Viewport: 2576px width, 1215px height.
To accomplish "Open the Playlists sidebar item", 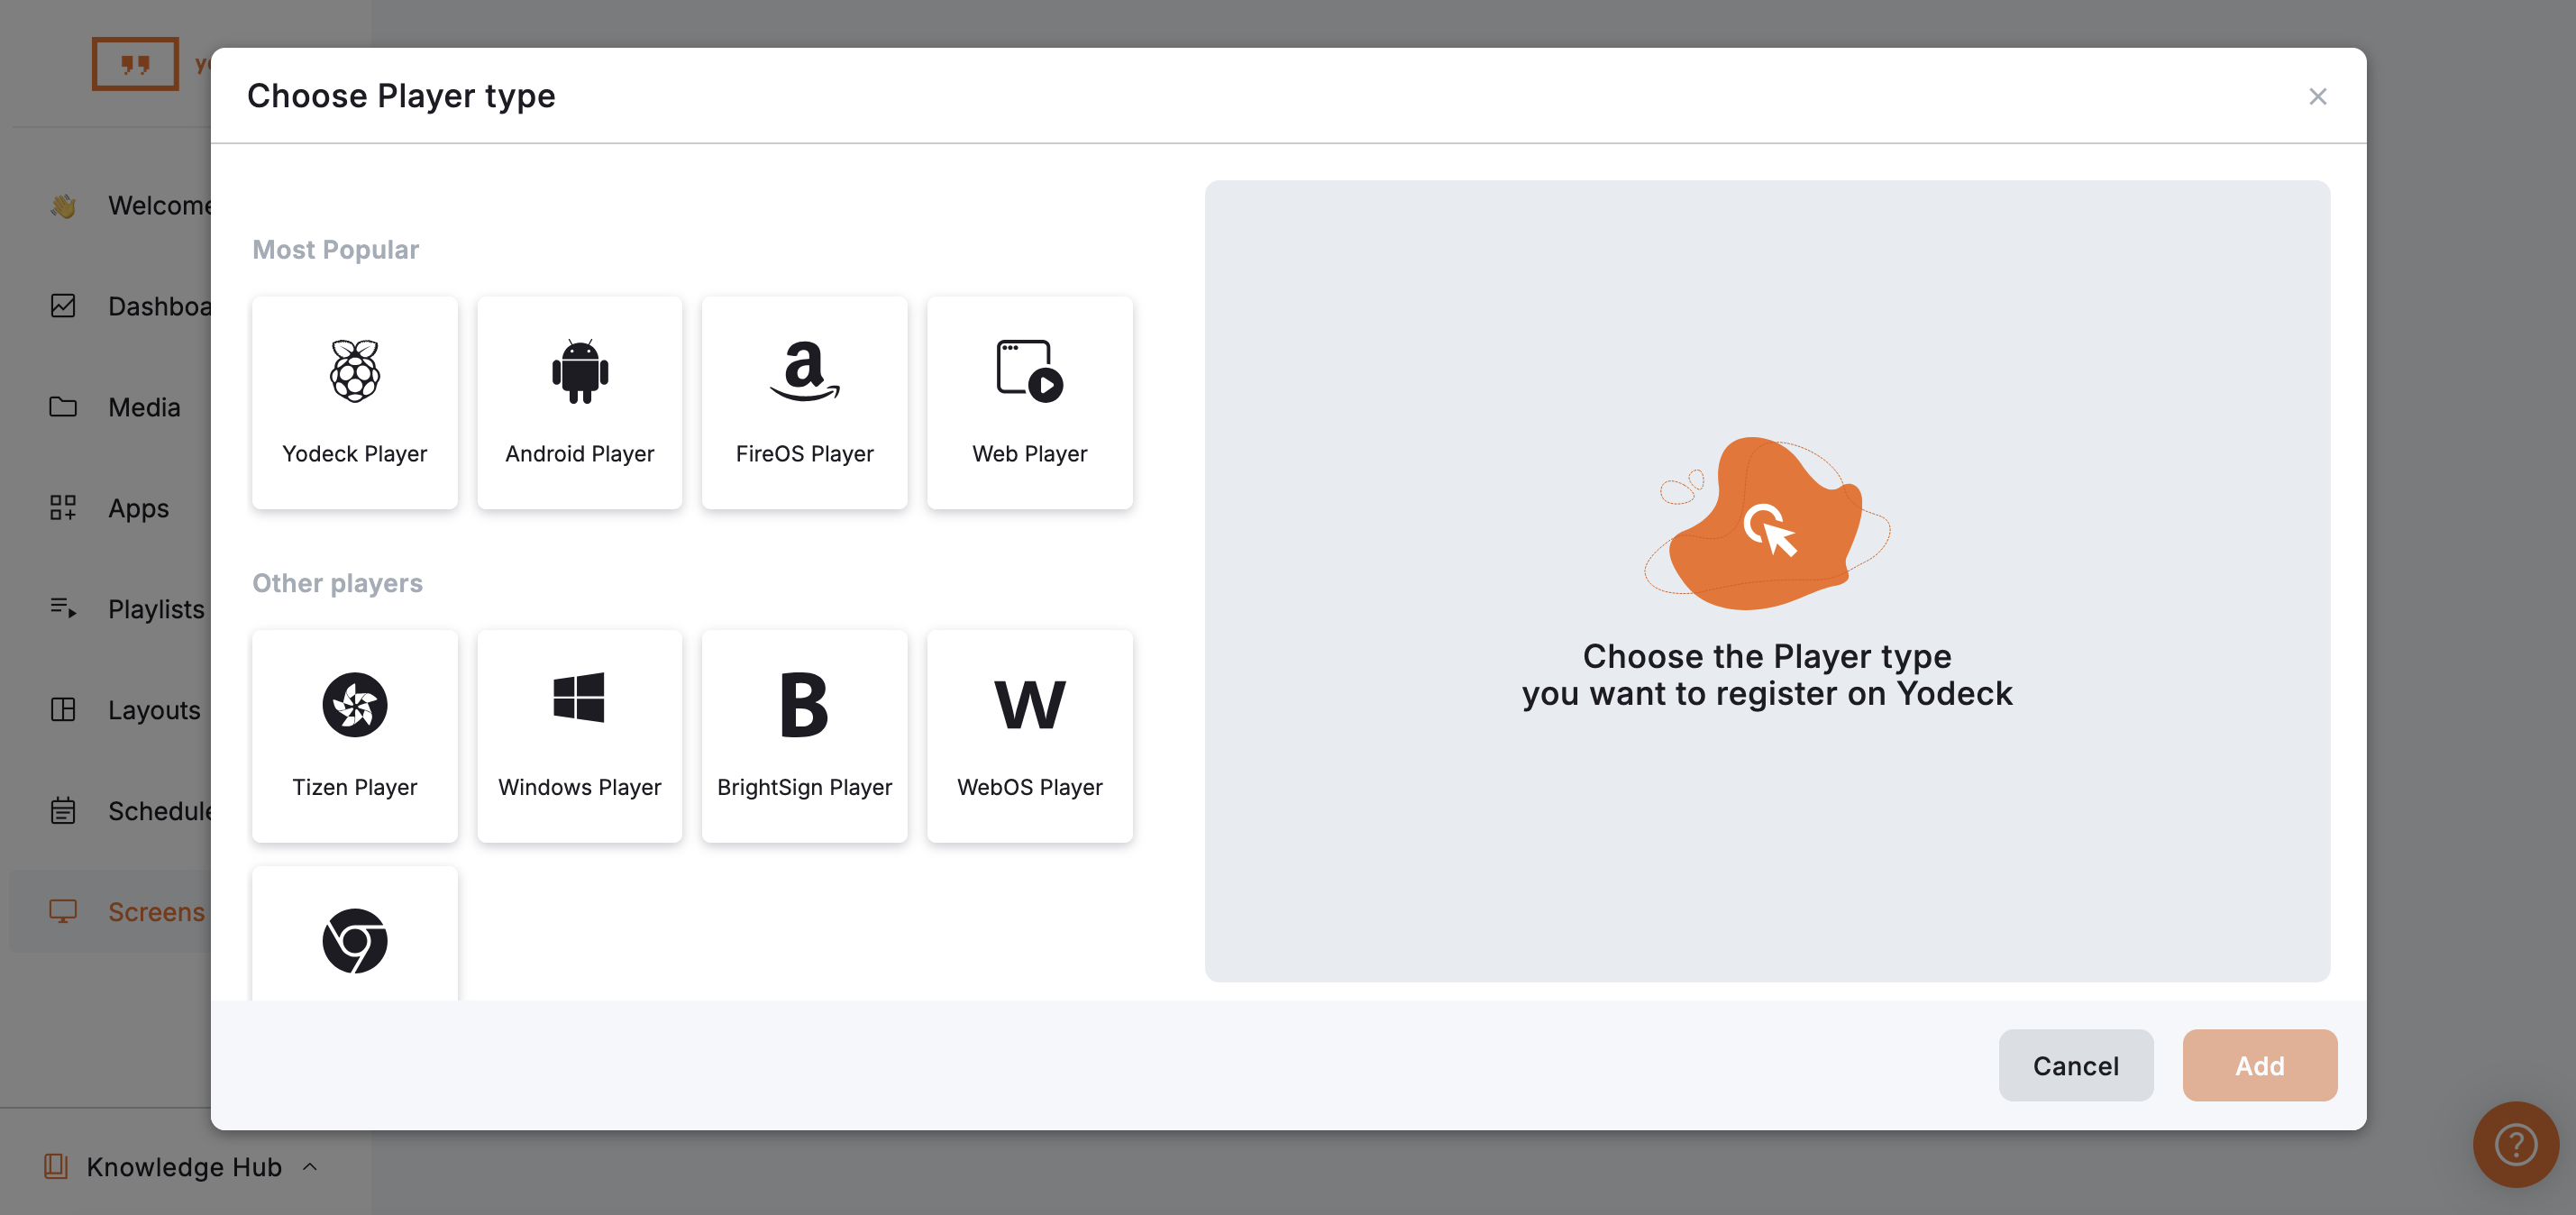I will pos(155,608).
